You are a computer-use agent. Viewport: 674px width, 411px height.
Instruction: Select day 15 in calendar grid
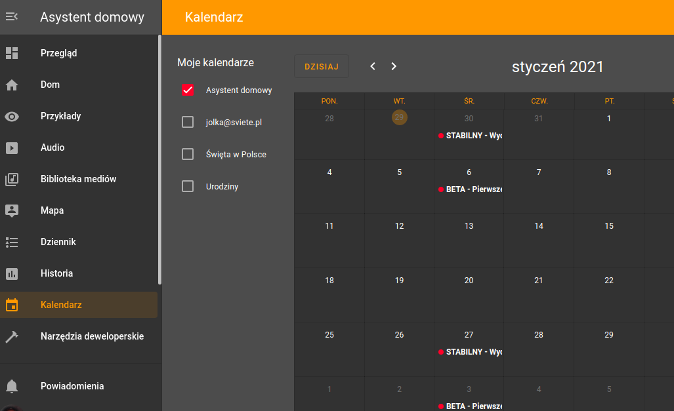(x=608, y=226)
